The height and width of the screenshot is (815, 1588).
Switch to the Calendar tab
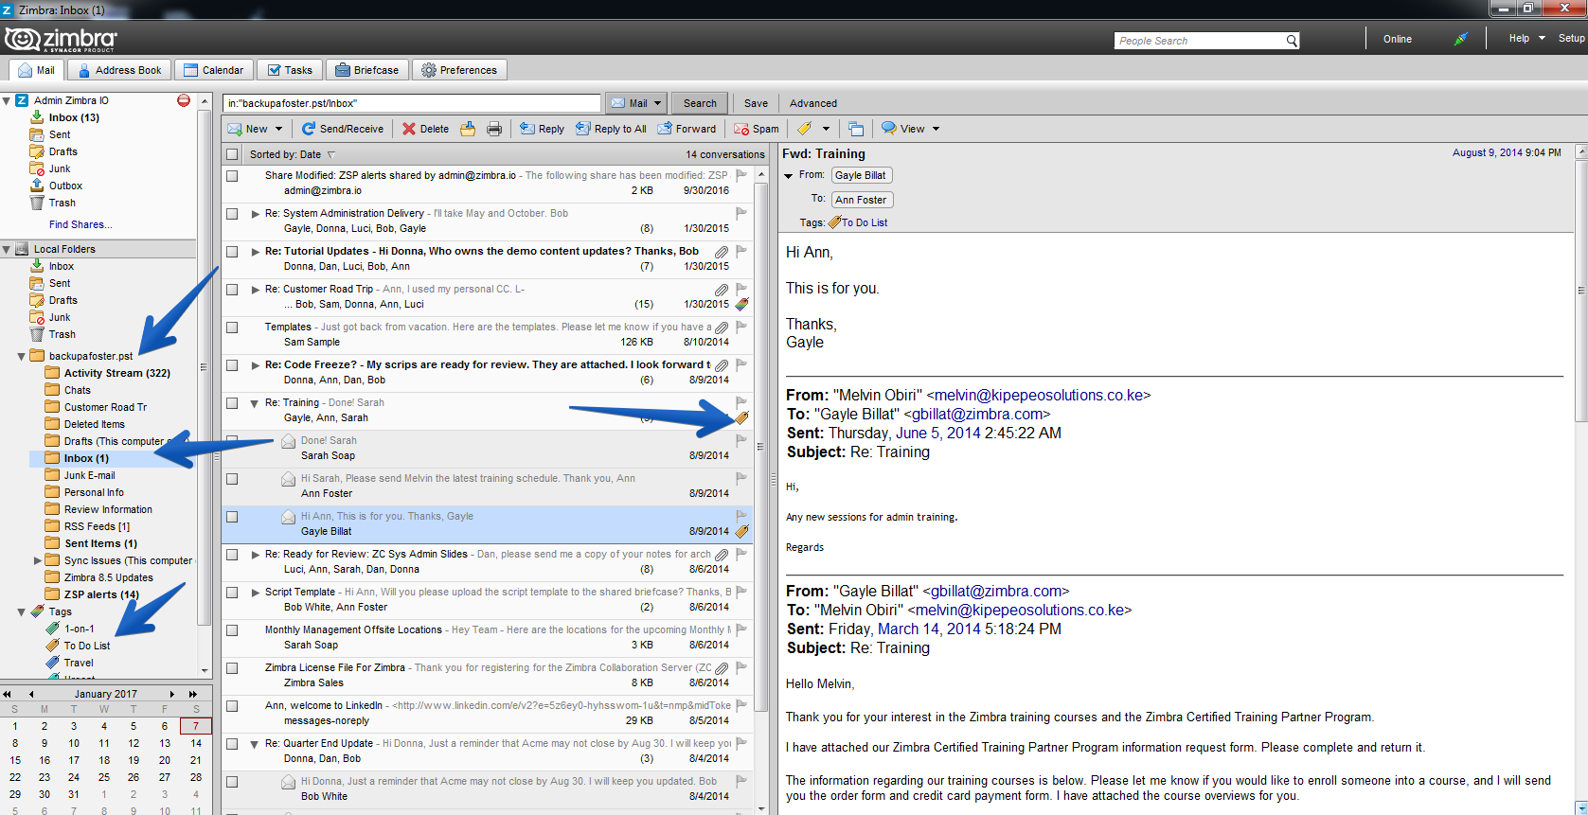214,70
